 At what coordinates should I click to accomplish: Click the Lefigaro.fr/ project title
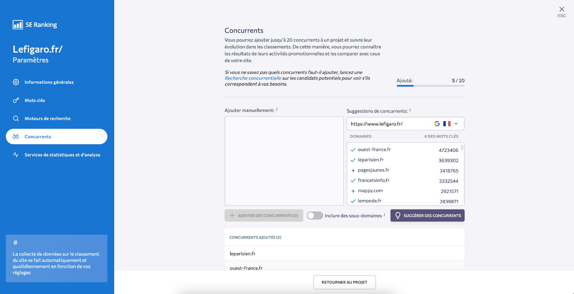pos(38,49)
